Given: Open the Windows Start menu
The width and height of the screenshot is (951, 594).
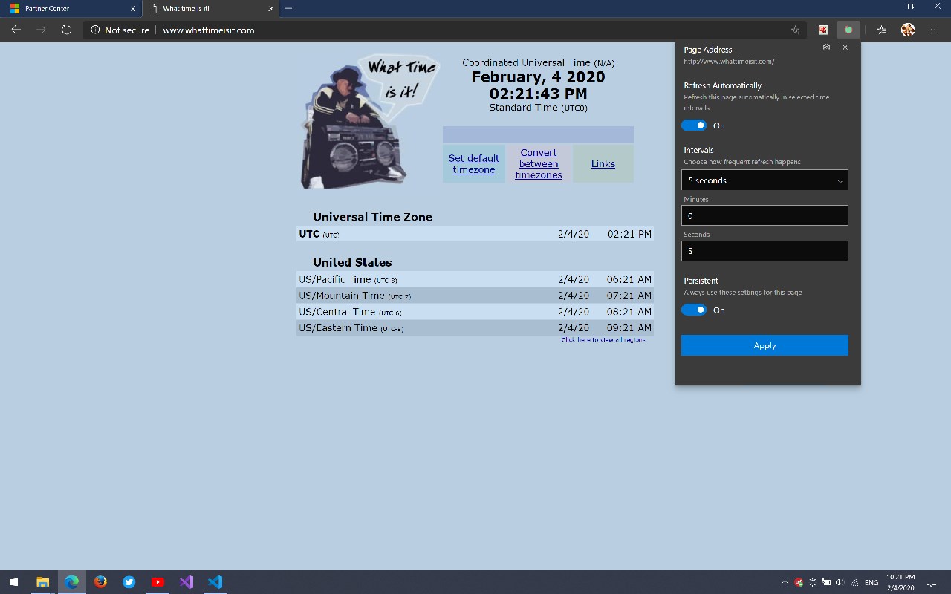Looking at the screenshot, I should [x=13, y=582].
